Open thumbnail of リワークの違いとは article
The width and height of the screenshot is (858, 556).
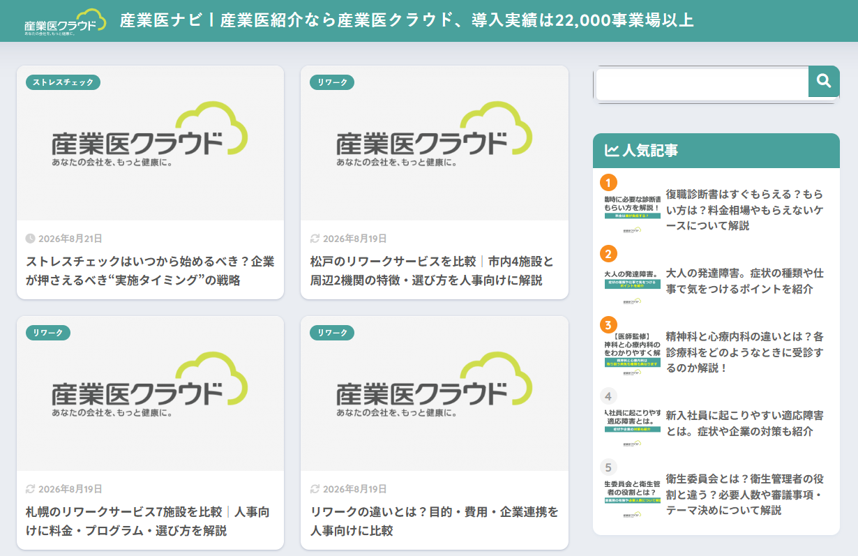coord(435,393)
